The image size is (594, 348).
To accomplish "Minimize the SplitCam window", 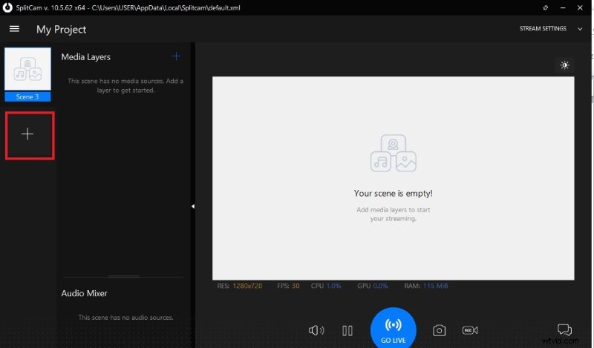I will pos(563,7).
